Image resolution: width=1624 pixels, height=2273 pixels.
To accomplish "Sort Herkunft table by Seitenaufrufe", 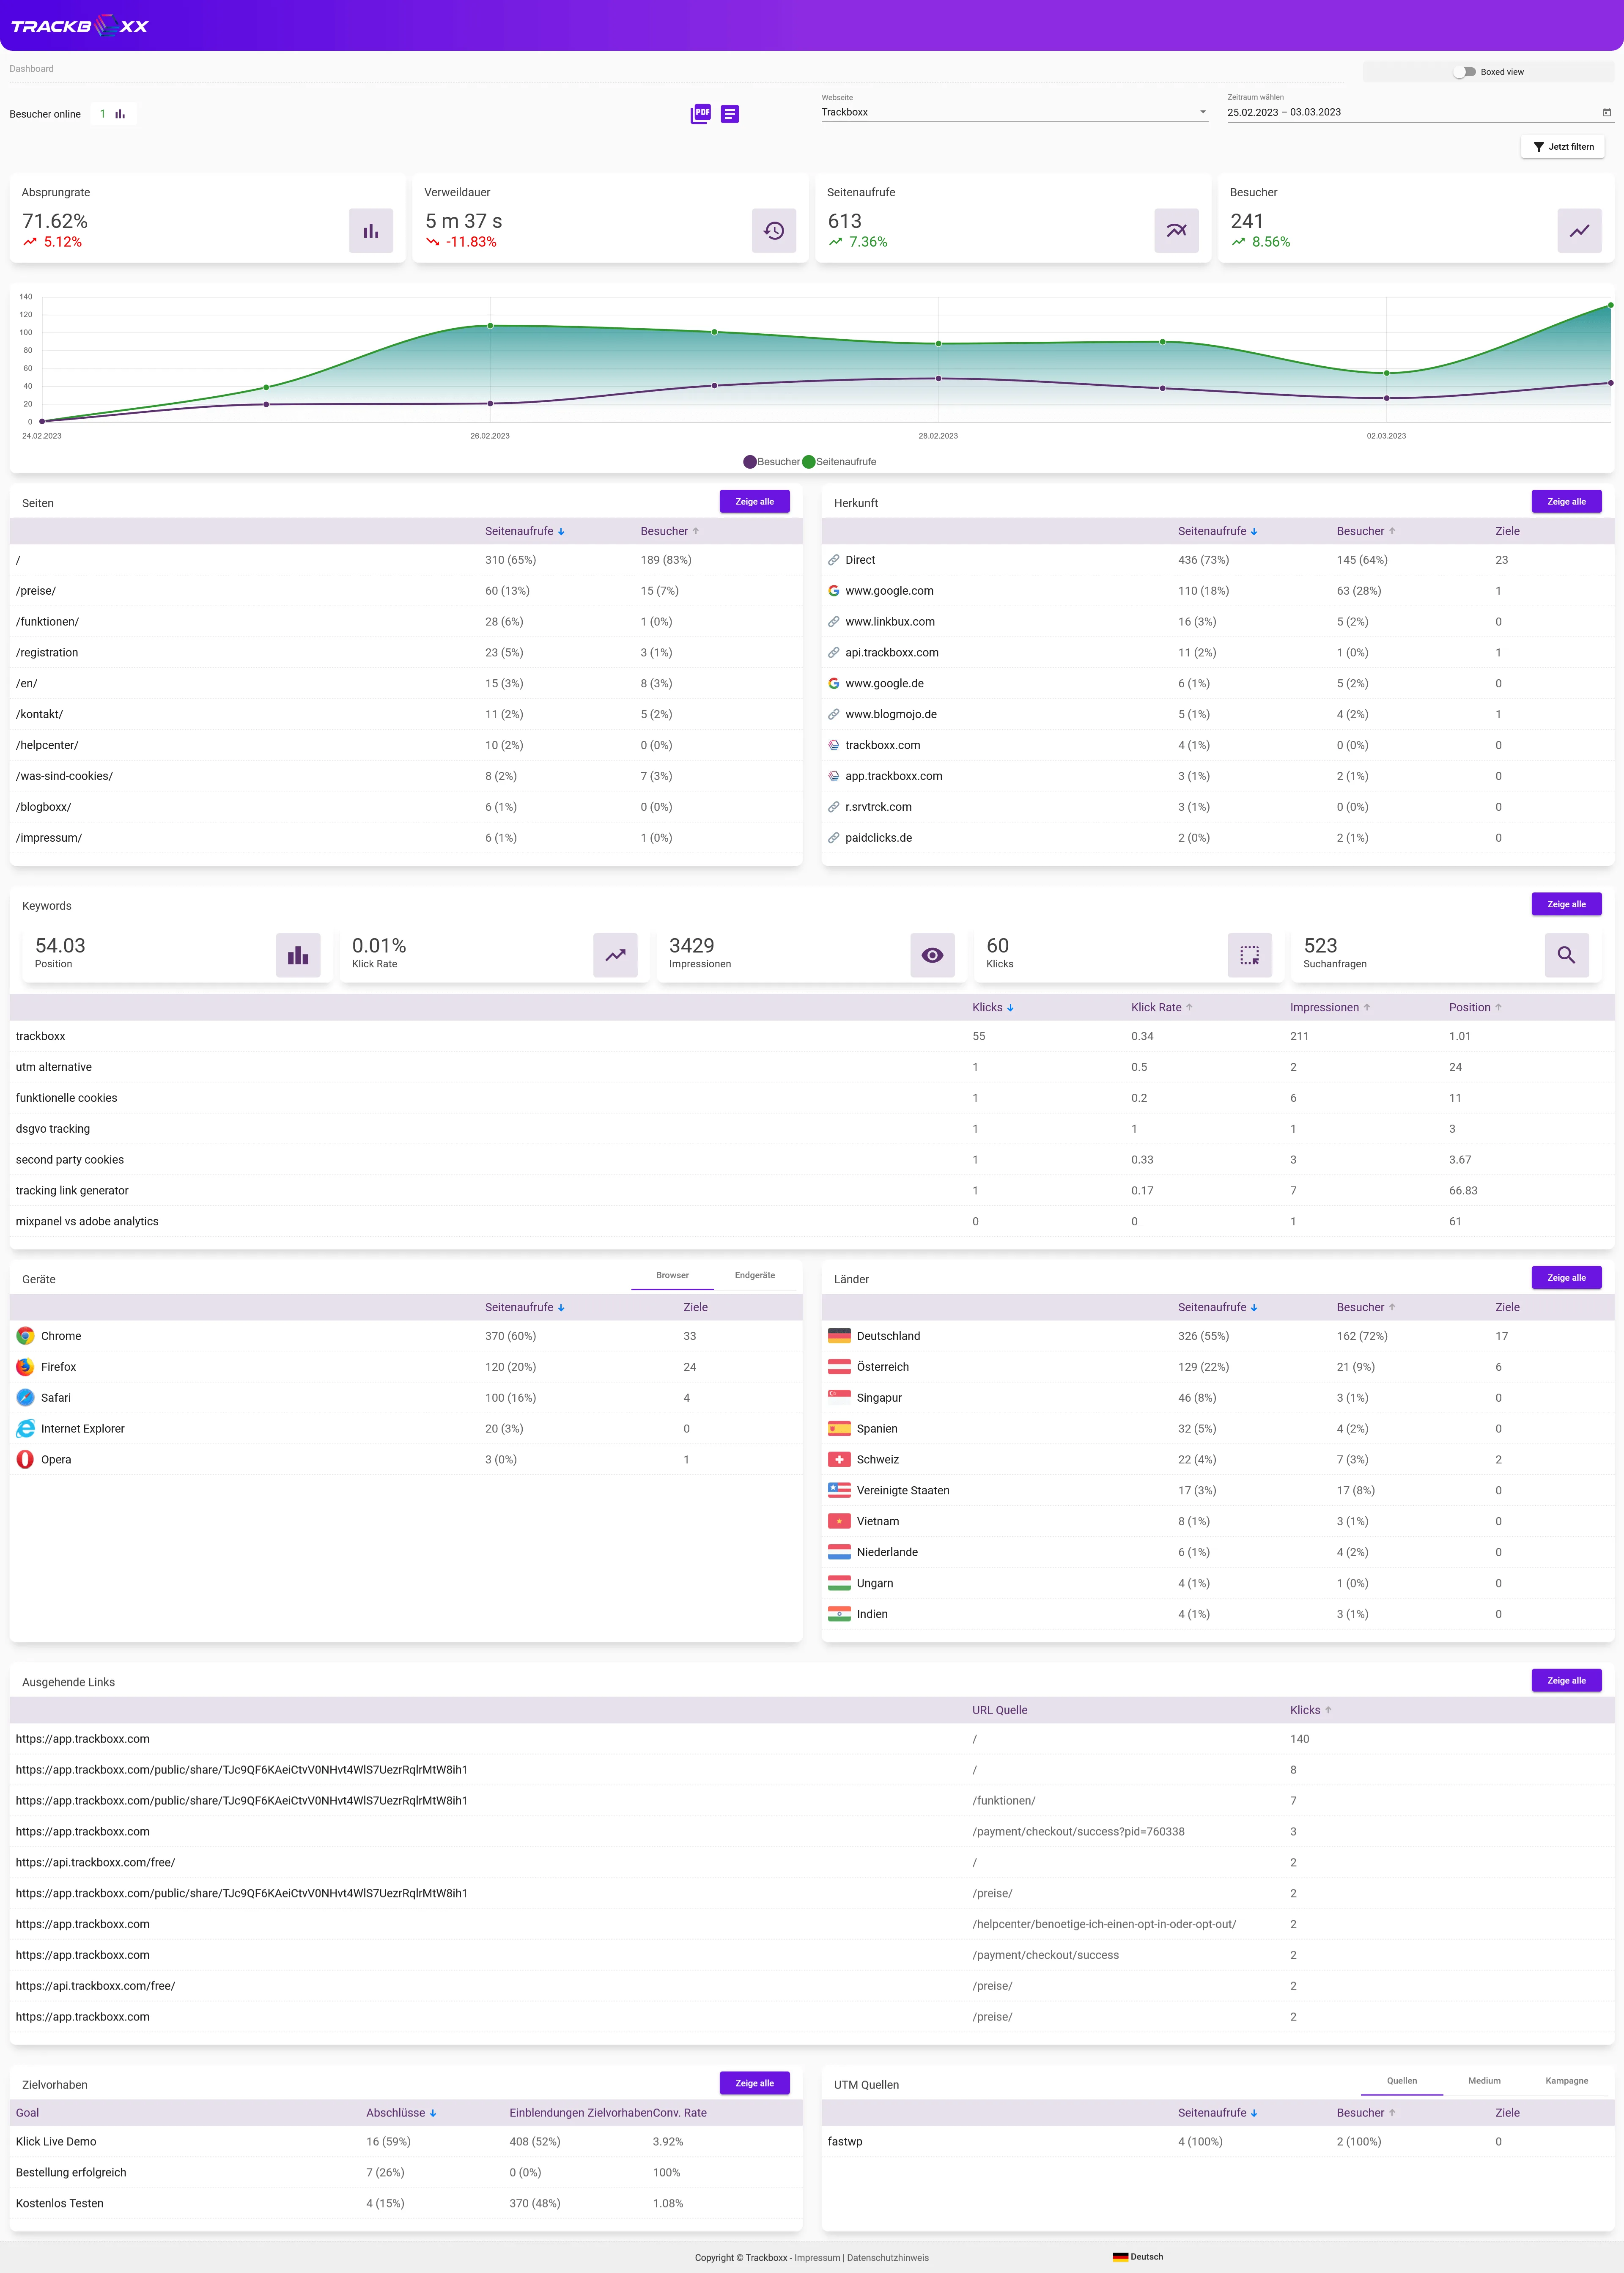I will (1217, 531).
